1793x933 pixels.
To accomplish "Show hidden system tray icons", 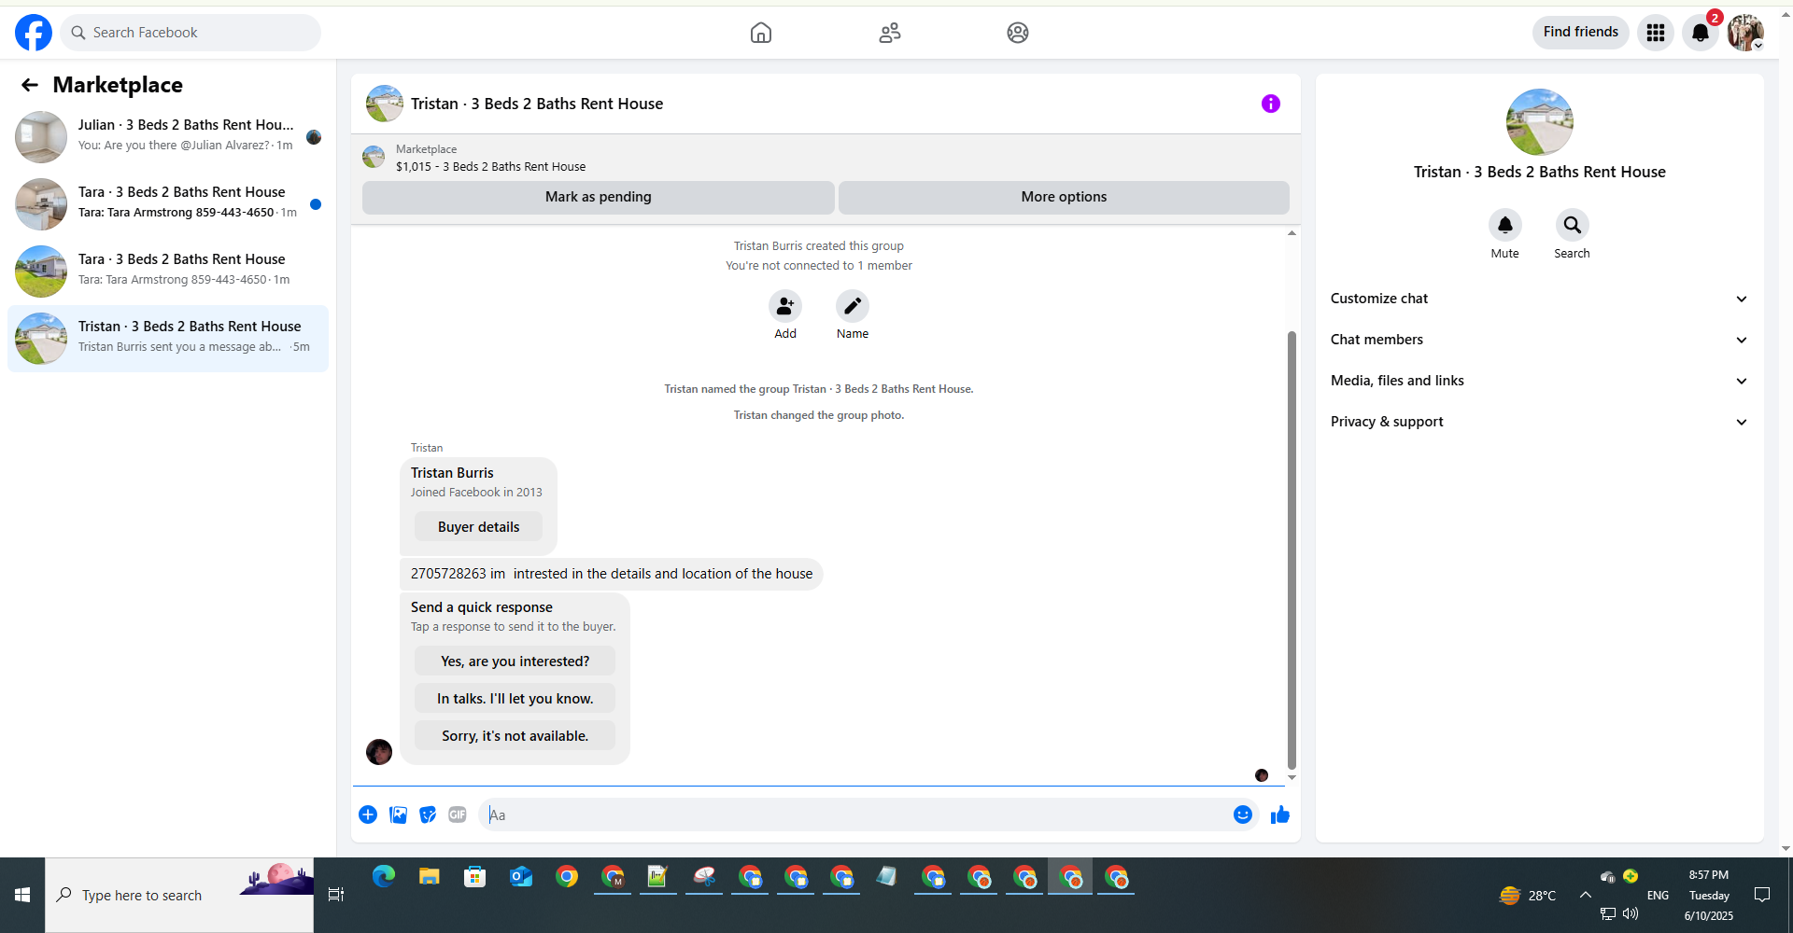I will (1586, 895).
